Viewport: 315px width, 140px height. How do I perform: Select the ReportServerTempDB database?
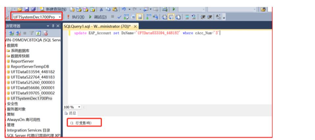pos(30,67)
